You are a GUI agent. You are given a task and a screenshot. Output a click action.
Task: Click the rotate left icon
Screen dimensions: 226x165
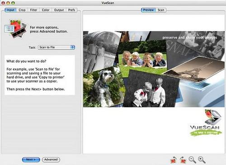click(x=174, y=160)
